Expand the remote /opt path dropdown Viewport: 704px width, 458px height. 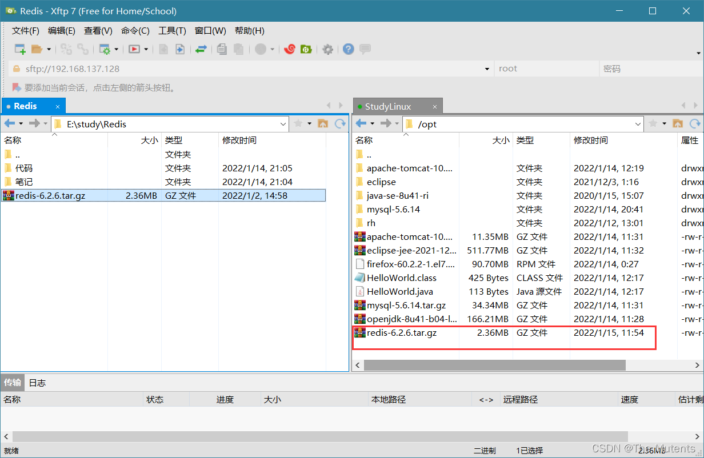pyautogui.click(x=638, y=124)
